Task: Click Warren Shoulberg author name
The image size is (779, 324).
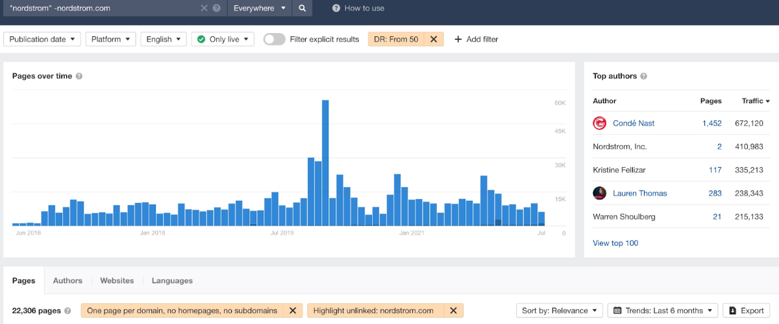Action: 624,216
